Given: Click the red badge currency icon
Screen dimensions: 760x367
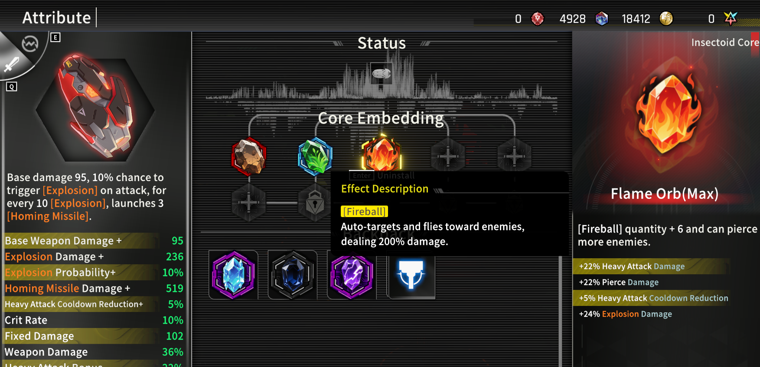Looking at the screenshot, I should [x=538, y=19].
